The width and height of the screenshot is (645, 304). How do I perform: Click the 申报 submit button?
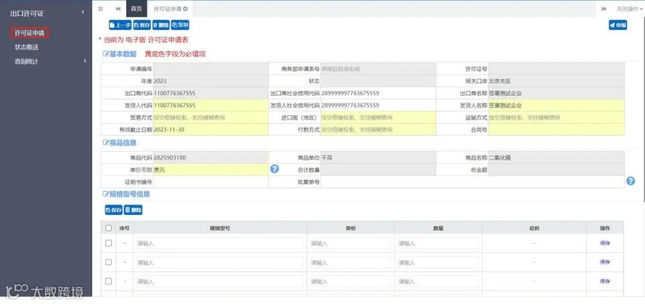pyautogui.click(x=618, y=25)
